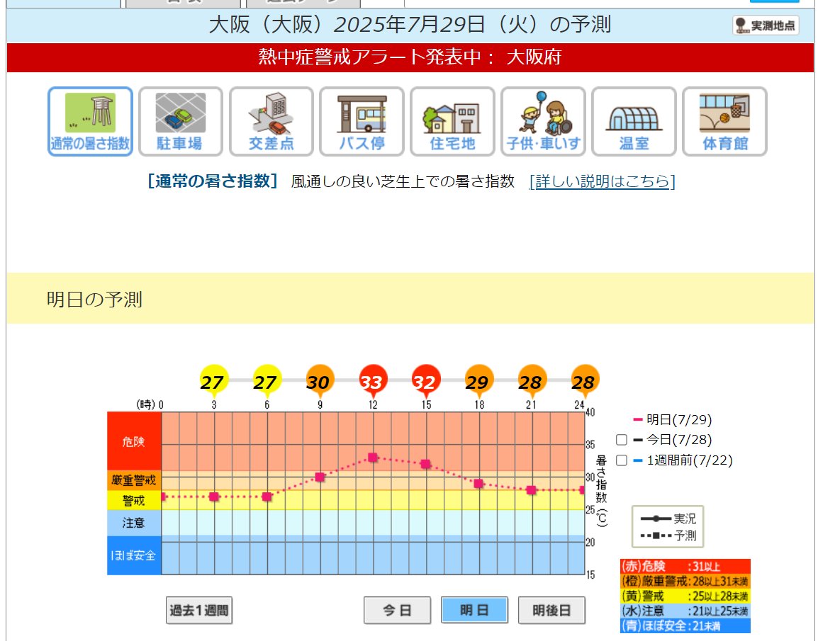Select the 体育館 gymnasium icon
Image resolution: width=818 pixels, height=641 pixels.
[x=724, y=121]
